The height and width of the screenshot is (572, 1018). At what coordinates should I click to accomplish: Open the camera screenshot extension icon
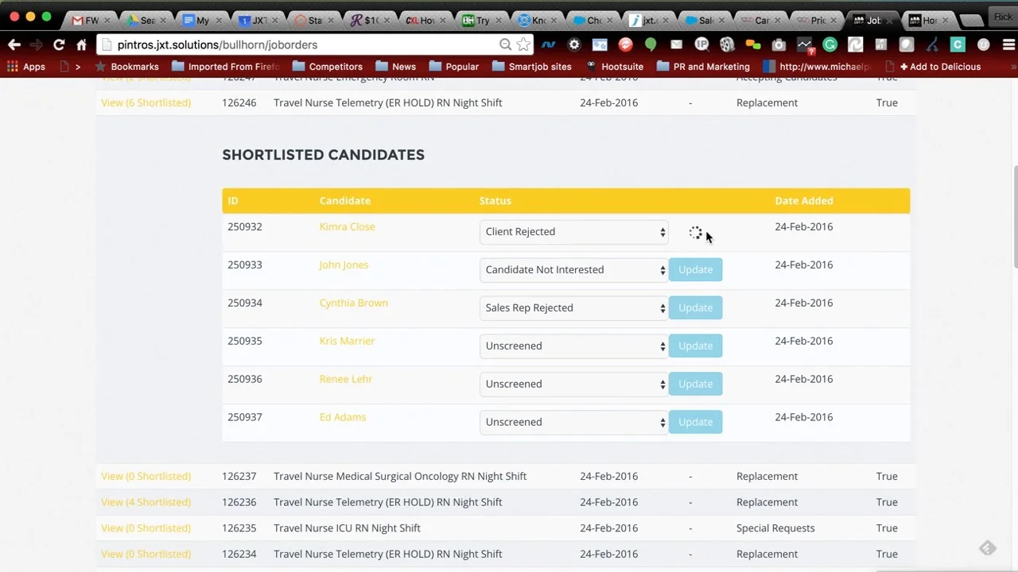point(779,45)
